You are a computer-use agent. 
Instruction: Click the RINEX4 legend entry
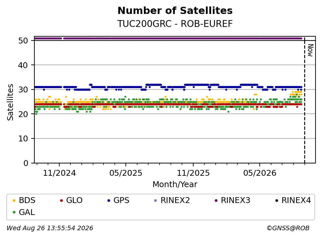point(293,200)
